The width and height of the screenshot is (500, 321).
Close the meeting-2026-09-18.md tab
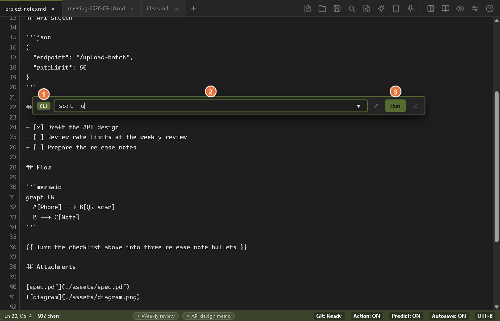tap(132, 8)
